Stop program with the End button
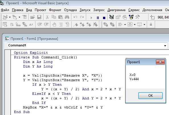The image size is (169, 115). tap(104, 18)
